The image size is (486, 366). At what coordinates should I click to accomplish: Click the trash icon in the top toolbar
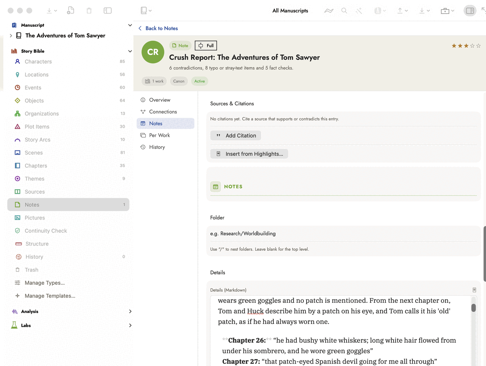[89, 11]
